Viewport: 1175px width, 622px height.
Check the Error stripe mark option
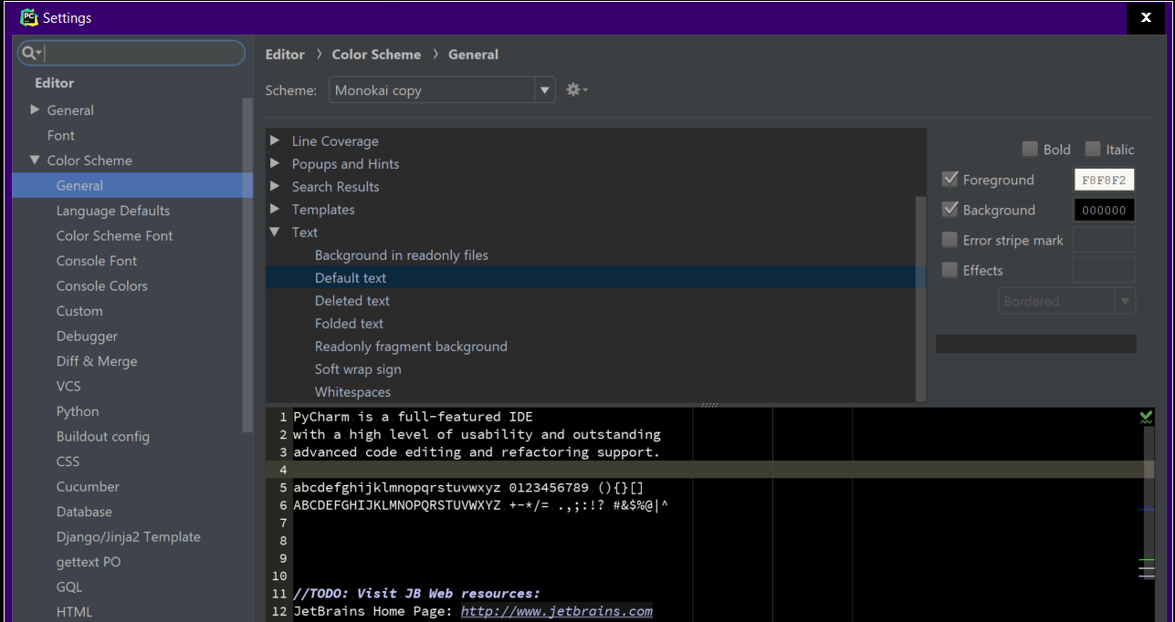coord(949,240)
